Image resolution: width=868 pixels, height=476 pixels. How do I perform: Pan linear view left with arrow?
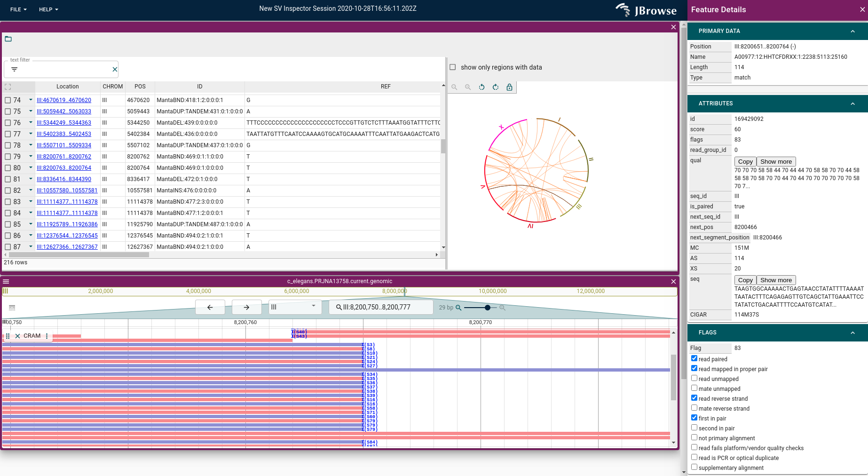210,307
